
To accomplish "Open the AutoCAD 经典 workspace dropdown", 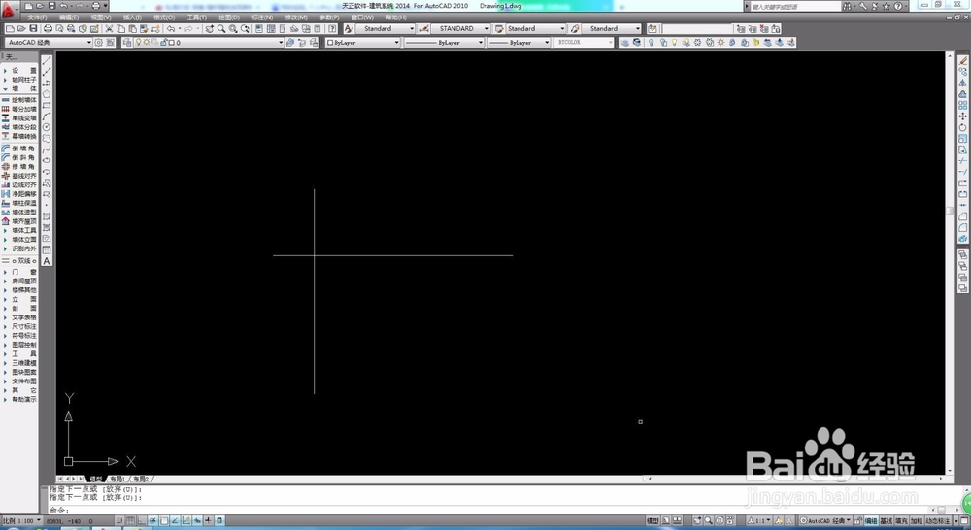I will point(49,42).
